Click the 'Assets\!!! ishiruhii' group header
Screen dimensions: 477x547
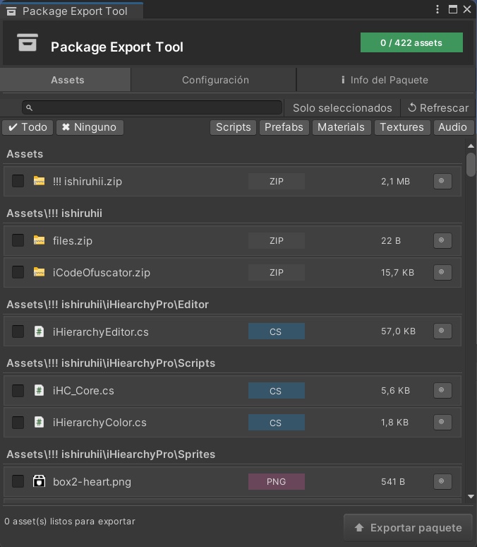(x=54, y=213)
